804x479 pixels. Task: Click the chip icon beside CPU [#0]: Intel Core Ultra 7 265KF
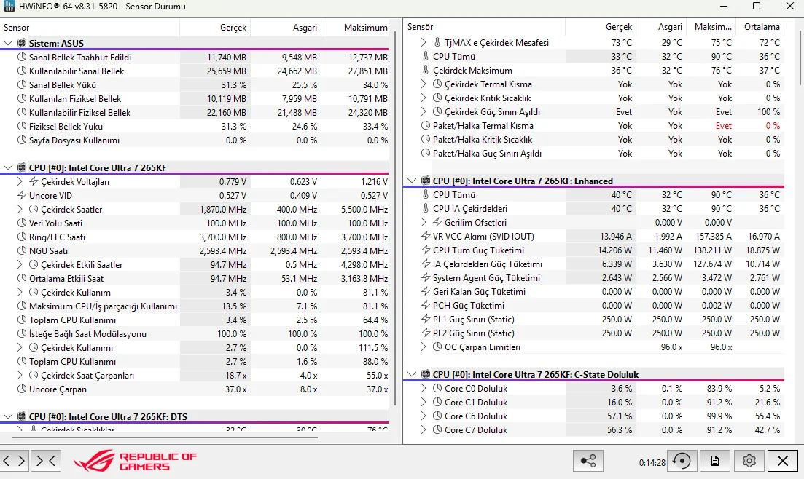22,167
